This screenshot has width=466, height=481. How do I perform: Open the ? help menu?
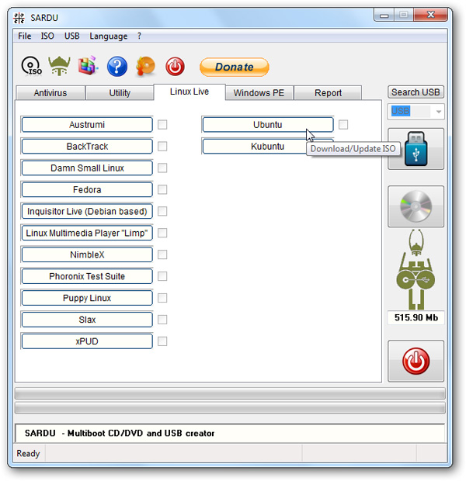click(x=140, y=36)
